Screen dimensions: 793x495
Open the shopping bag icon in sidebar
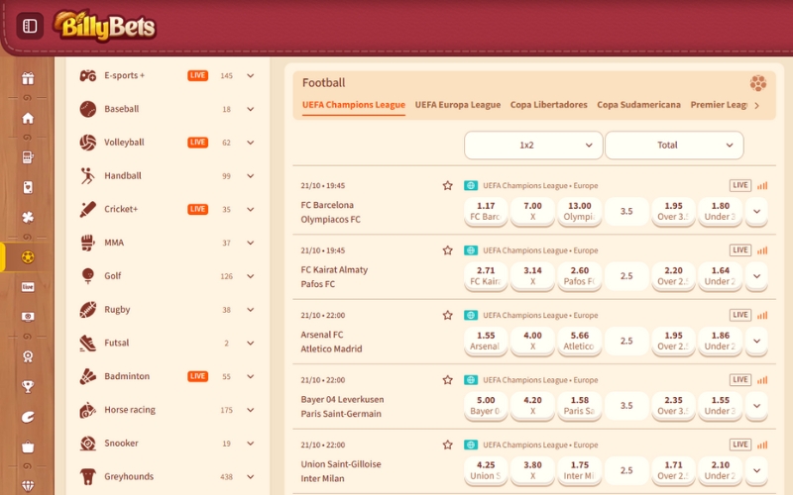pyautogui.click(x=28, y=446)
